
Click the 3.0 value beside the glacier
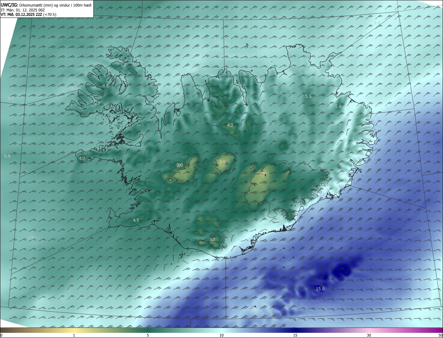coord(180,165)
